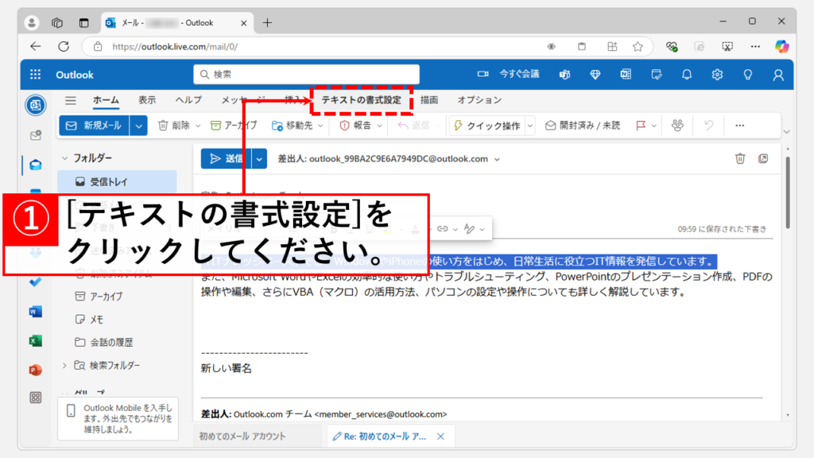The height and width of the screenshot is (458, 814).
Task: Open the Teams icon in Outlook header
Action: click(564, 74)
